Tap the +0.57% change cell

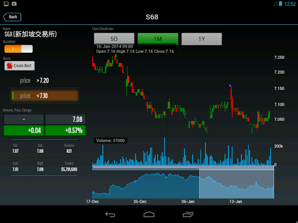65,131
